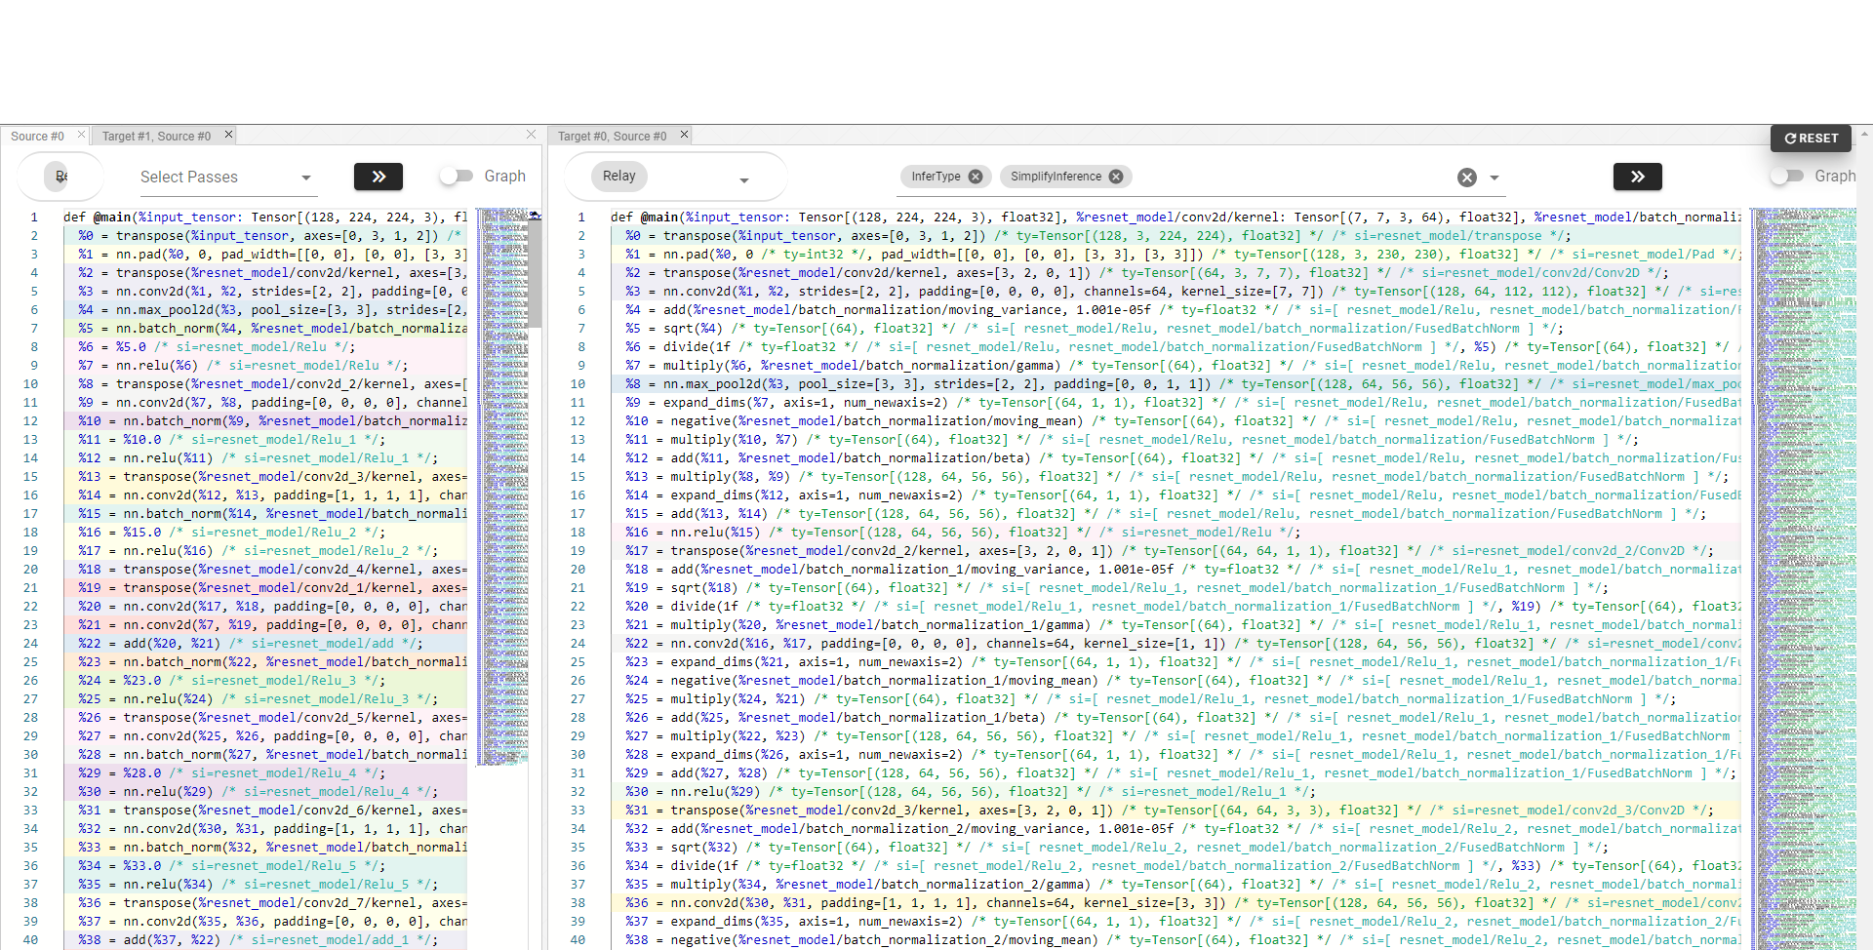The width and height of the screenshot is (1873, 950).
Task: Close the Target #0, Source #0 tab
Action: (684, 135)
